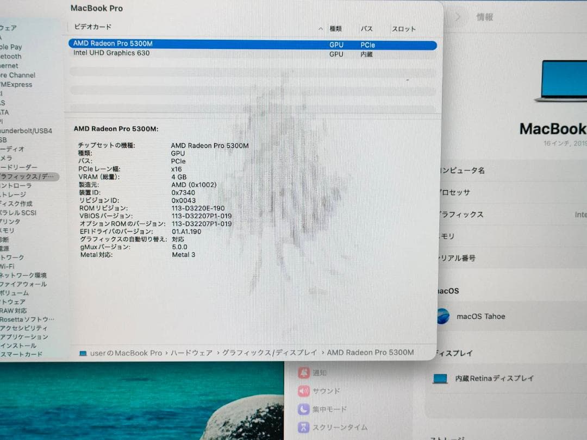The width and height of the screenshot is (587, 440).
Task: Select プリンタ in sidebar
Action: (x=10, y=222)
